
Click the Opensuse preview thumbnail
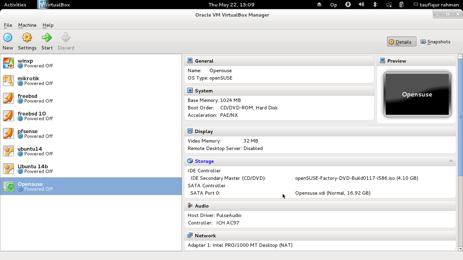click(x=417, y=94)
